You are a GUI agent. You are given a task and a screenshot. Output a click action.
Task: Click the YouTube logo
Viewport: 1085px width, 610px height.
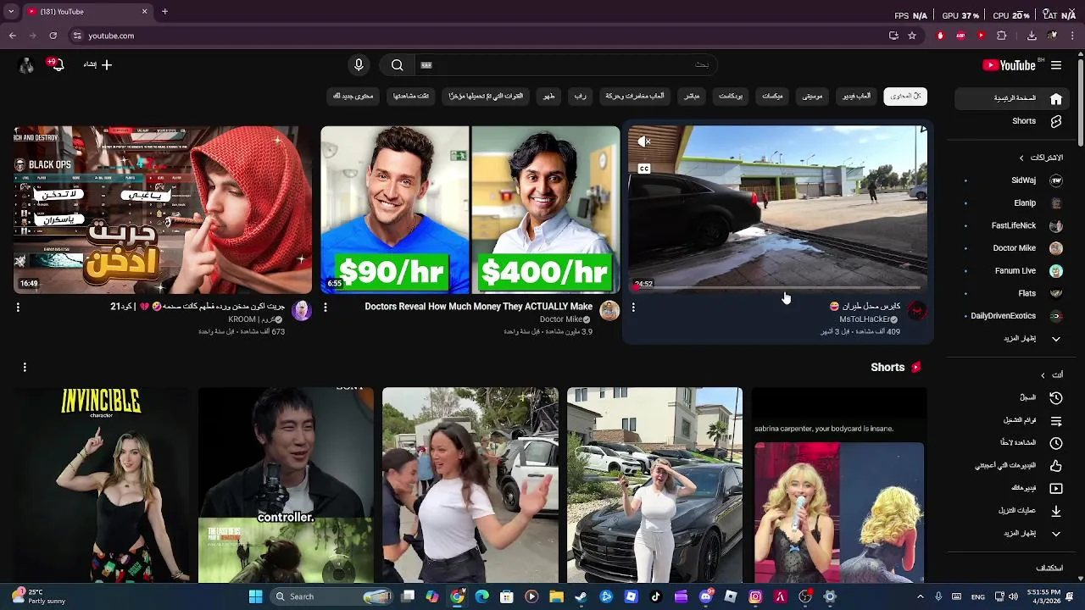1009,65
